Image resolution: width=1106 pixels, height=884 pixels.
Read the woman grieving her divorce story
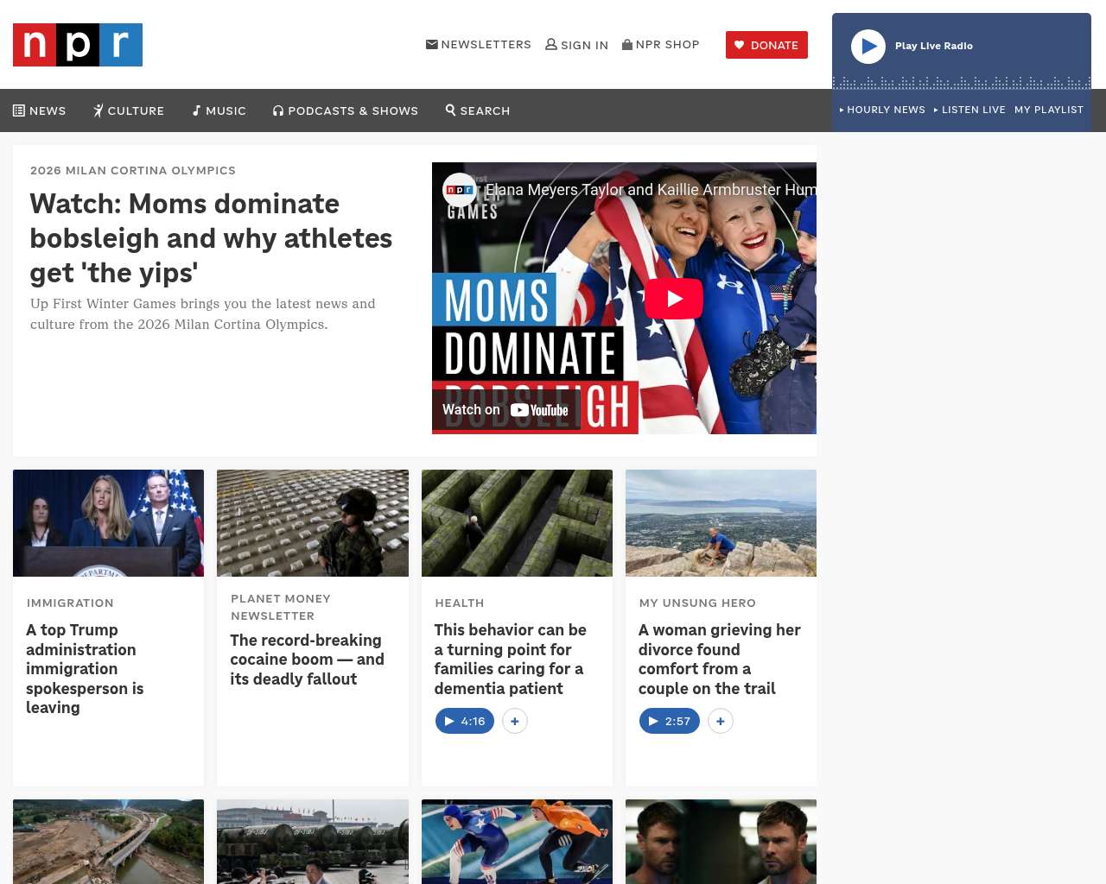[720, 660]
